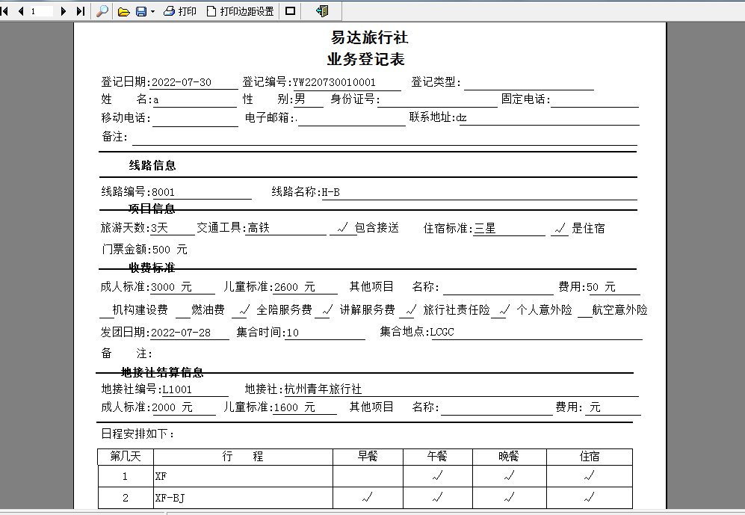Click route name H-B

tap(331, 192)
